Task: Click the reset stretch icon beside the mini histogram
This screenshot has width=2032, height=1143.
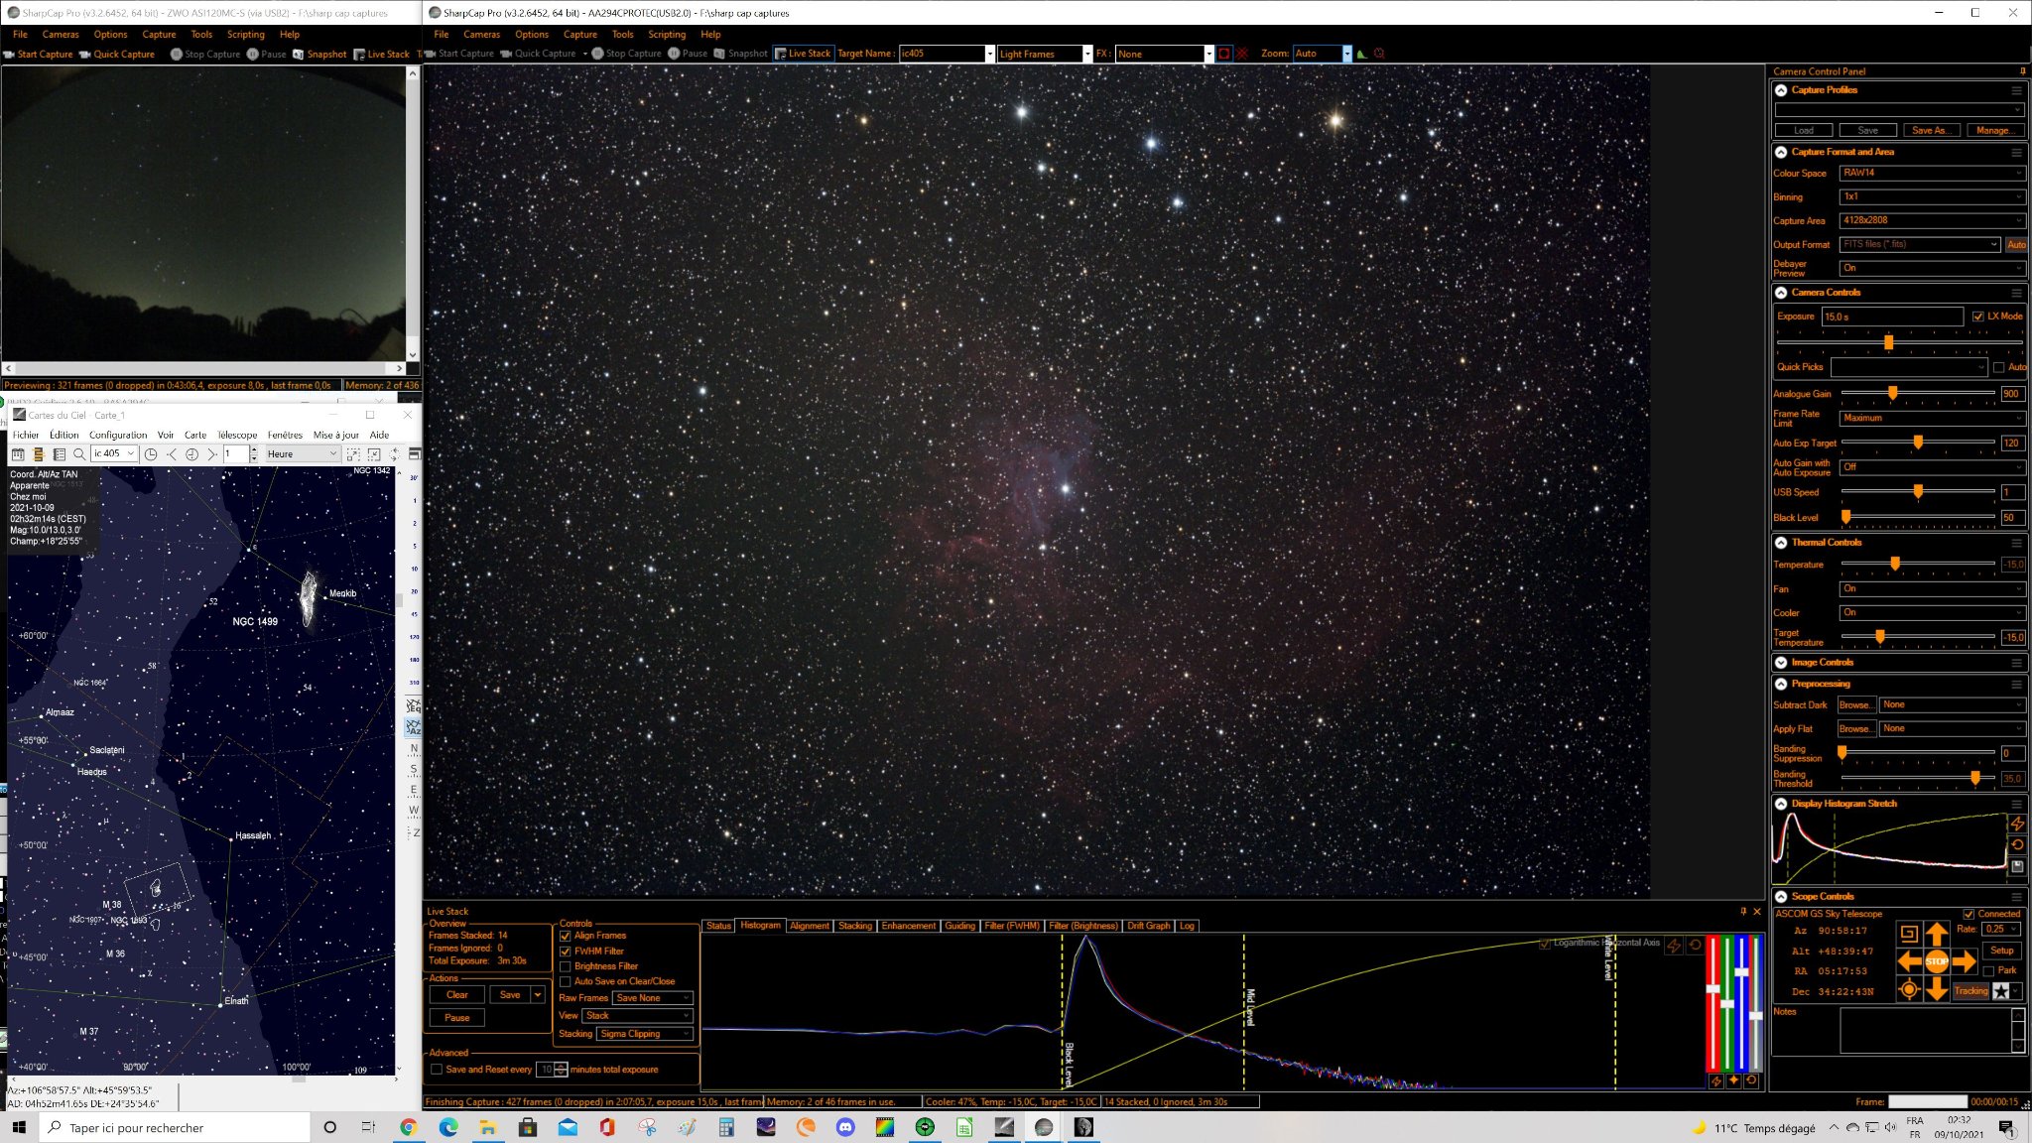Action: [2017, 844]
